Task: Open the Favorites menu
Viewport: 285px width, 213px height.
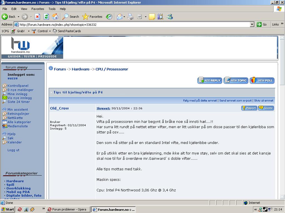Action: coord(38,9)
